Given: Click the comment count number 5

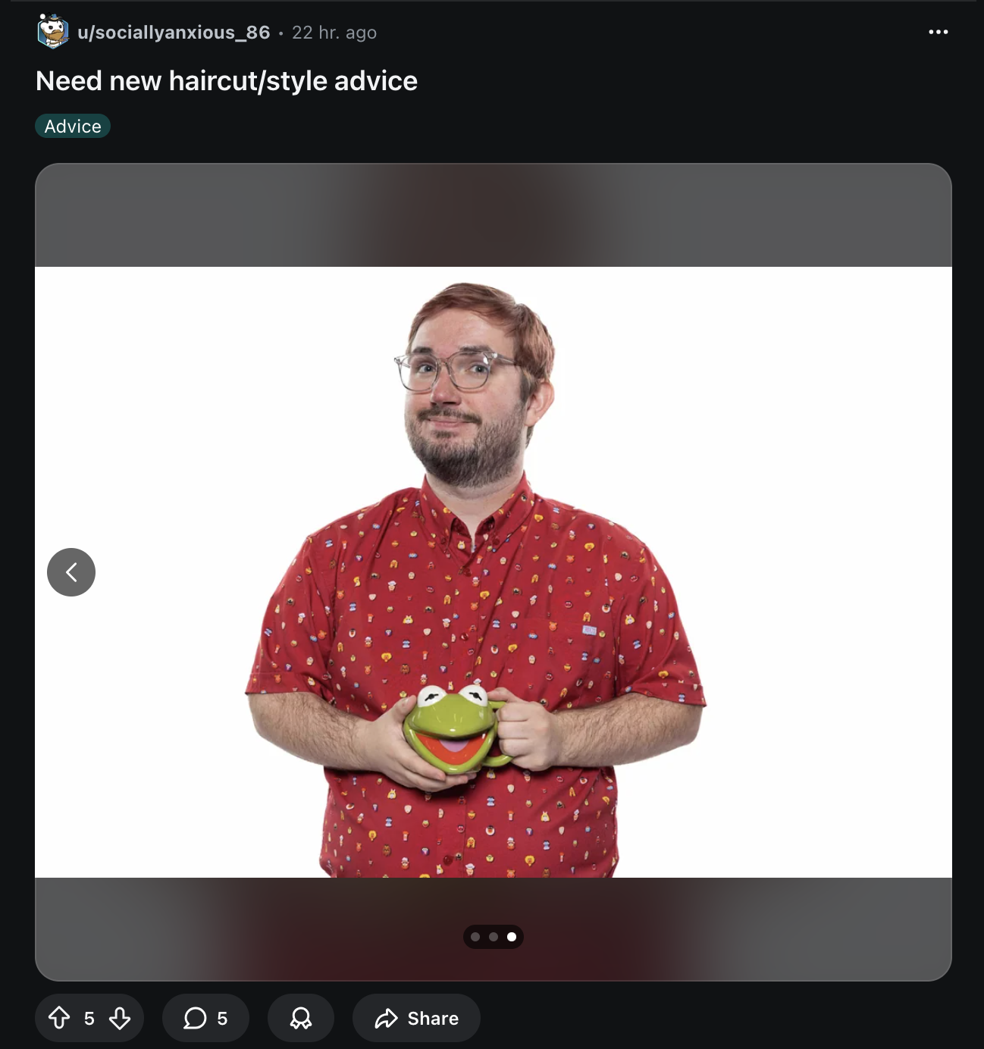Looking at the screenshot, I should [222, 1018].
